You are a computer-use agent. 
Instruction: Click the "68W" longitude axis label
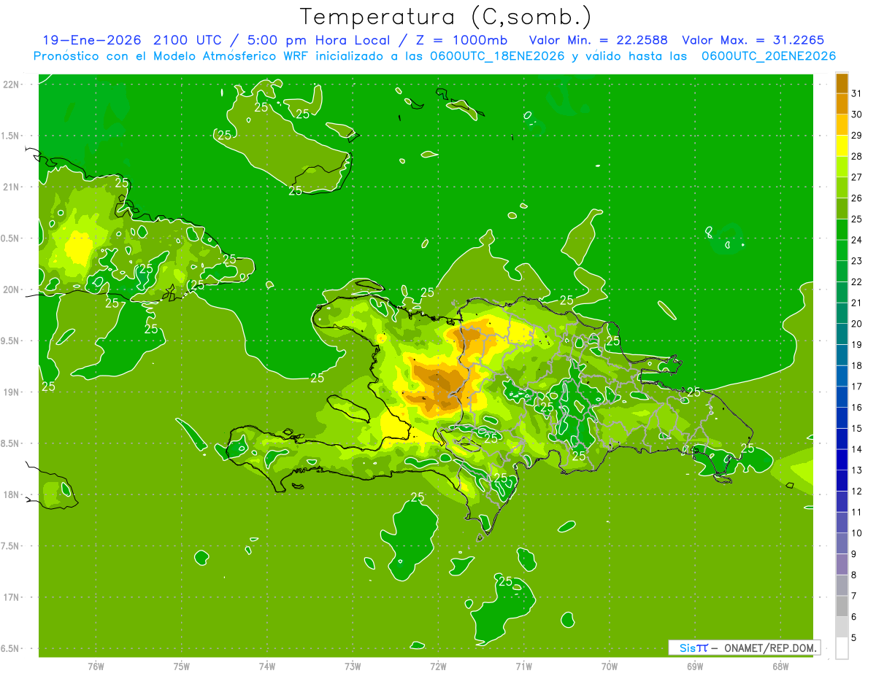click(780, 666)
